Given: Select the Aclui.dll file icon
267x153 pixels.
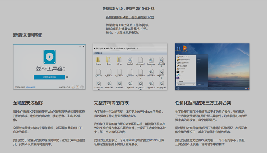Looking at the screenshot, I should click(x=130, y=60).
